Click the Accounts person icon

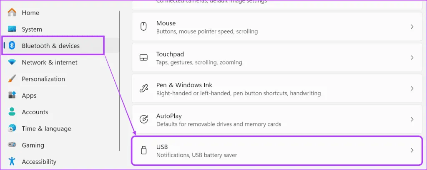(x=12, y=112)
